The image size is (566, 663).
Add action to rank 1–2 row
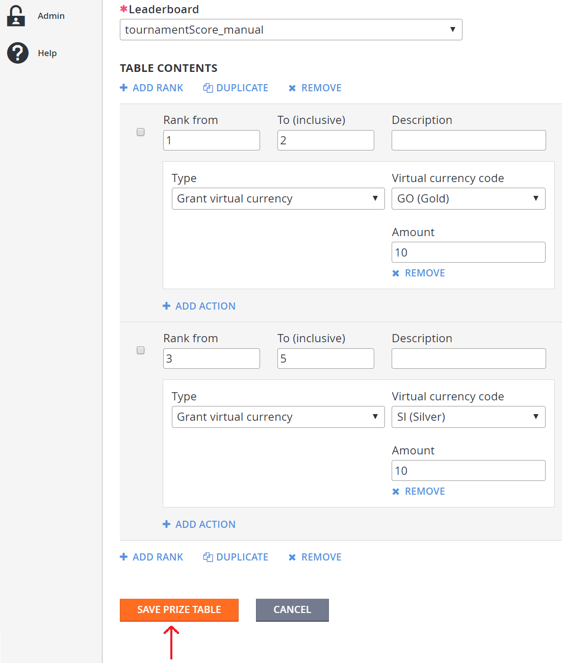pyautogui.click(x=199, y=306)
